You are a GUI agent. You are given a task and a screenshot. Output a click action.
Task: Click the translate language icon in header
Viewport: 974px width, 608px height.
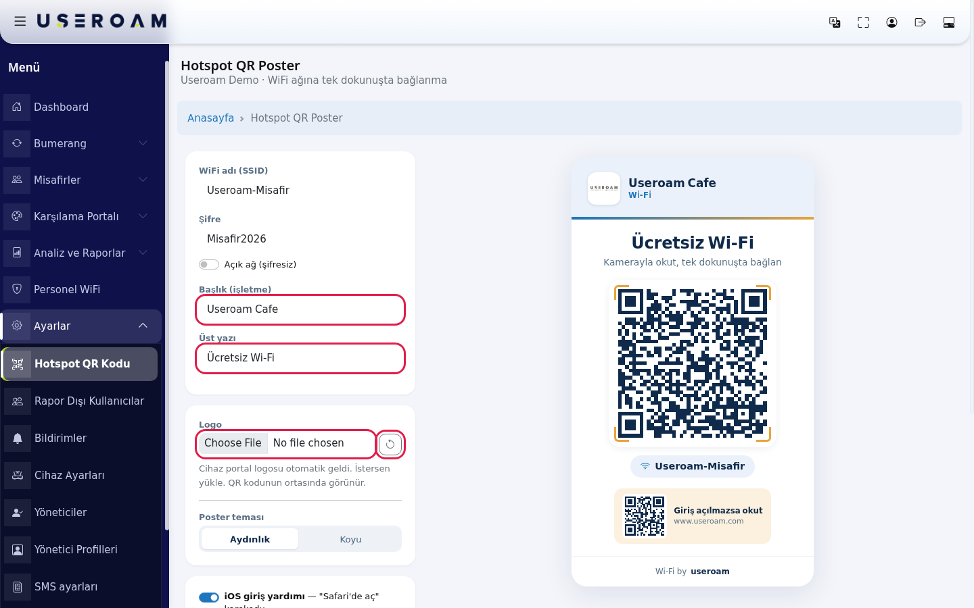coord(835,22)
